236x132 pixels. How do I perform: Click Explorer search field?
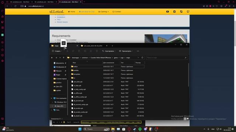click(167, 58)
